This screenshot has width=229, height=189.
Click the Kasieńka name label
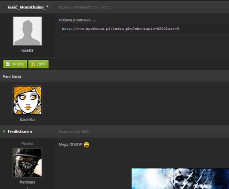click(x=27, y=120)
